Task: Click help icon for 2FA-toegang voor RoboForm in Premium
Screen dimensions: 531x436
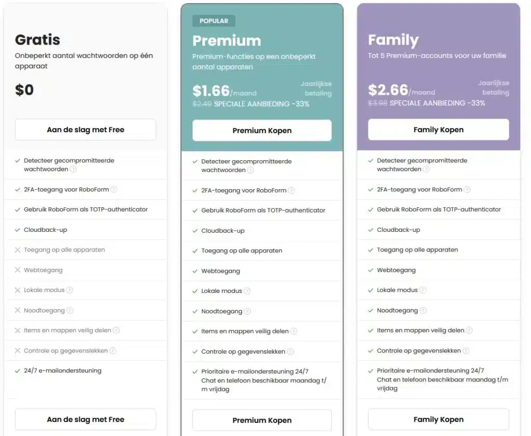Action: [x=291, y=190]
